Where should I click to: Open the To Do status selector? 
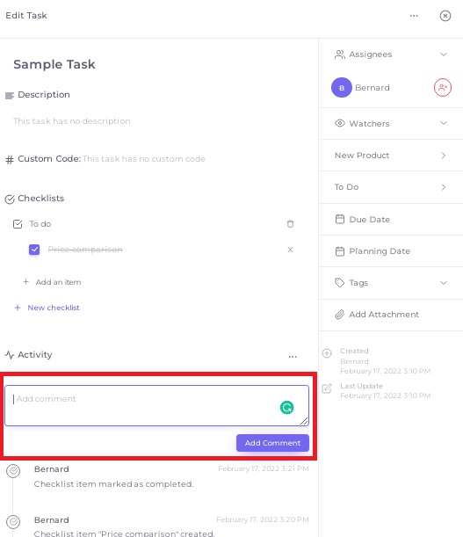391,187
